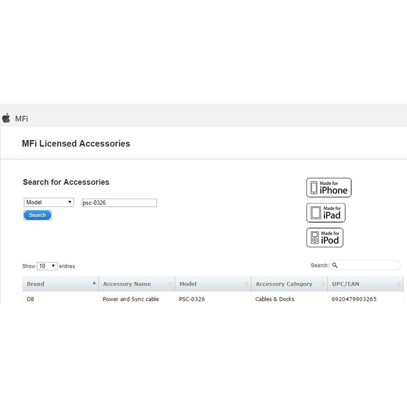Sort table by Model column

click(213, 284)
